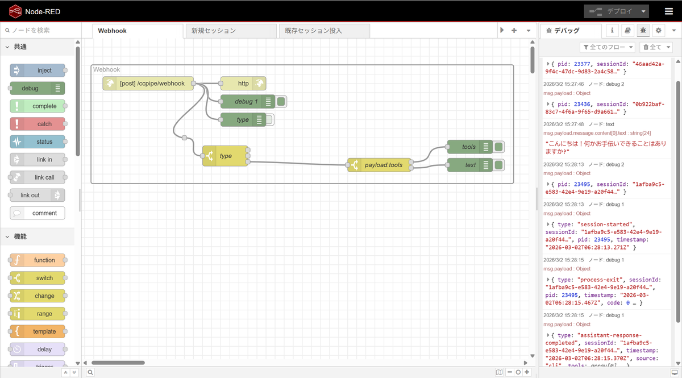Select the tools debug node

[x=470, y=147]
